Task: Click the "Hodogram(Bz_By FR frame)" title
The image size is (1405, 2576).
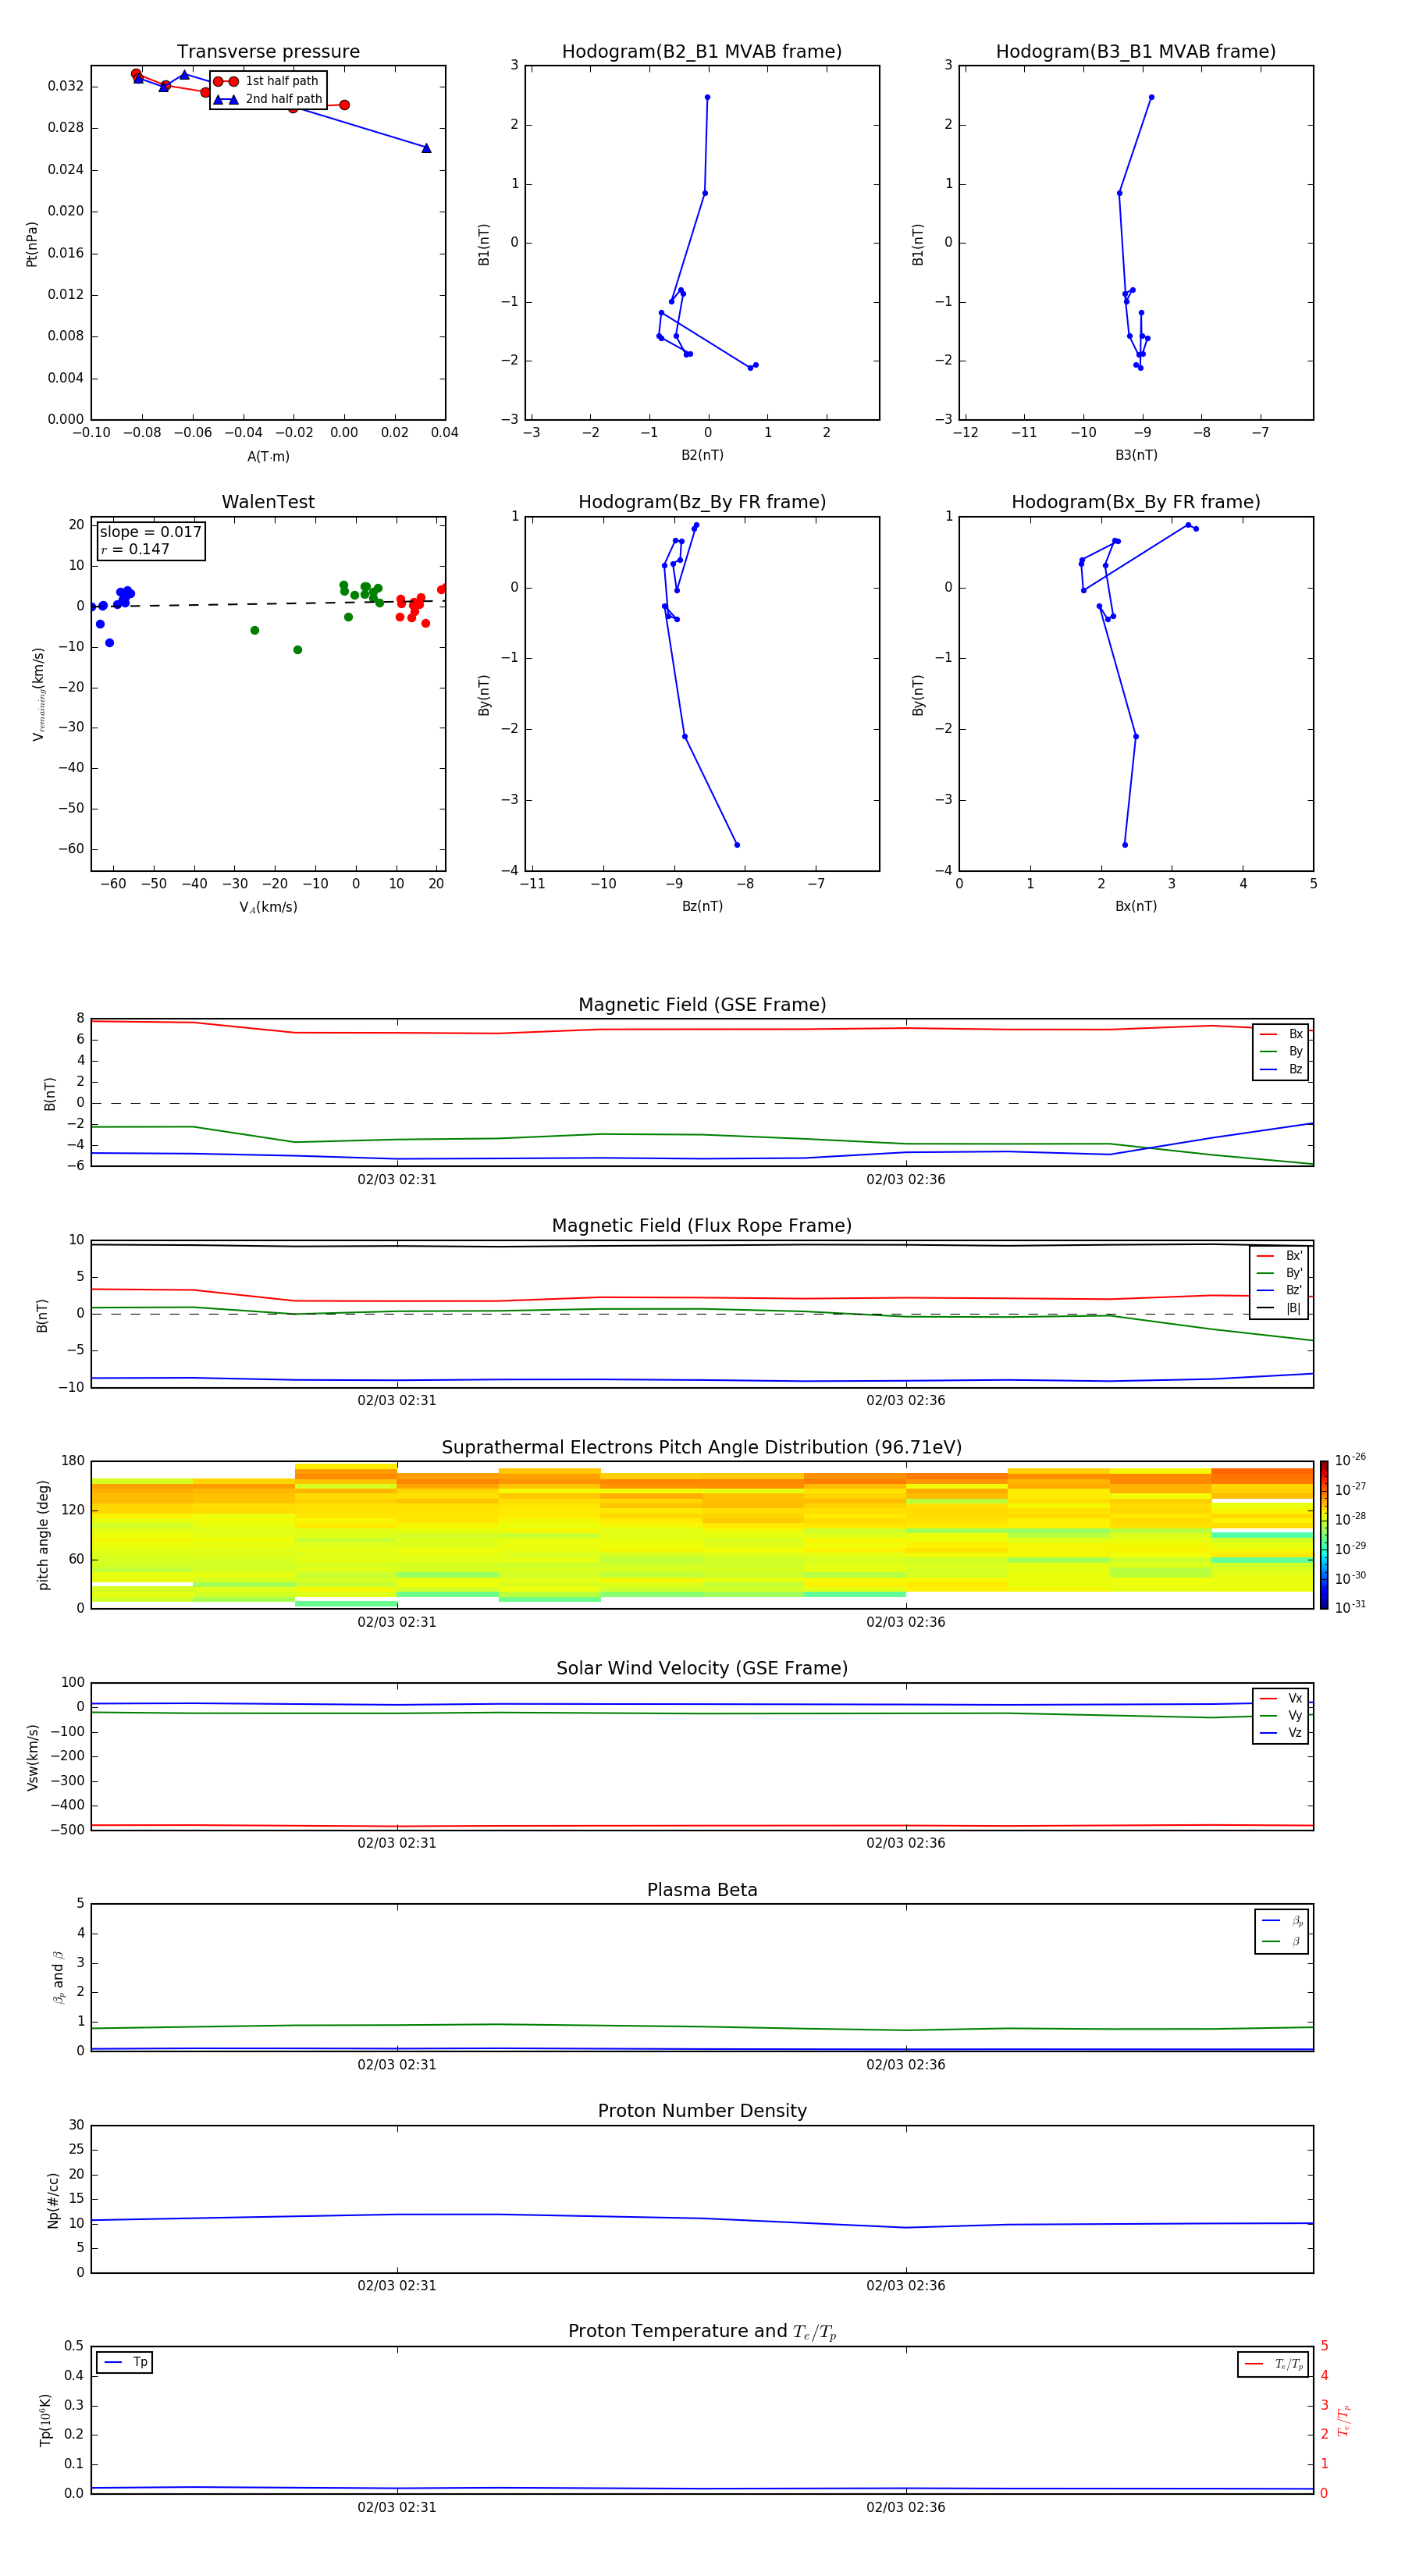Action: [x=702, y=502]
